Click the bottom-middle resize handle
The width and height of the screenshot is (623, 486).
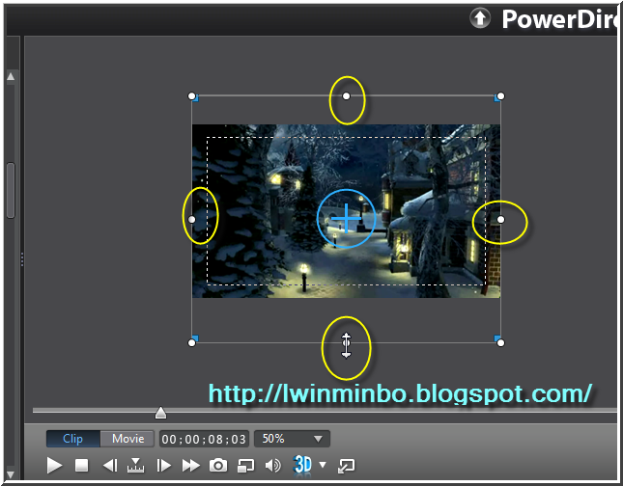346,342
